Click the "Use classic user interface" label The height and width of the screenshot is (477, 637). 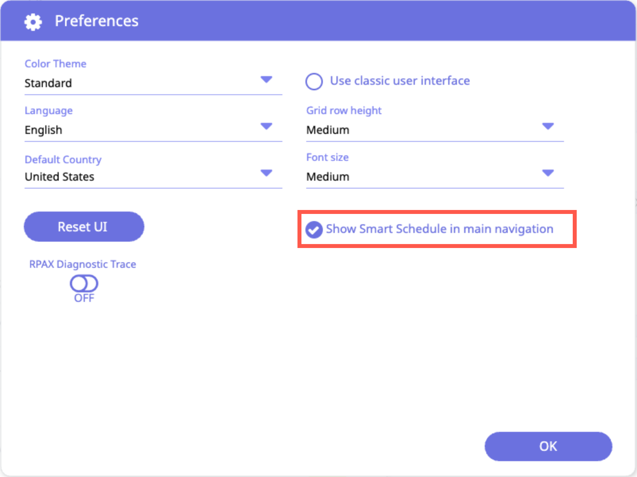tap(400, 81)
